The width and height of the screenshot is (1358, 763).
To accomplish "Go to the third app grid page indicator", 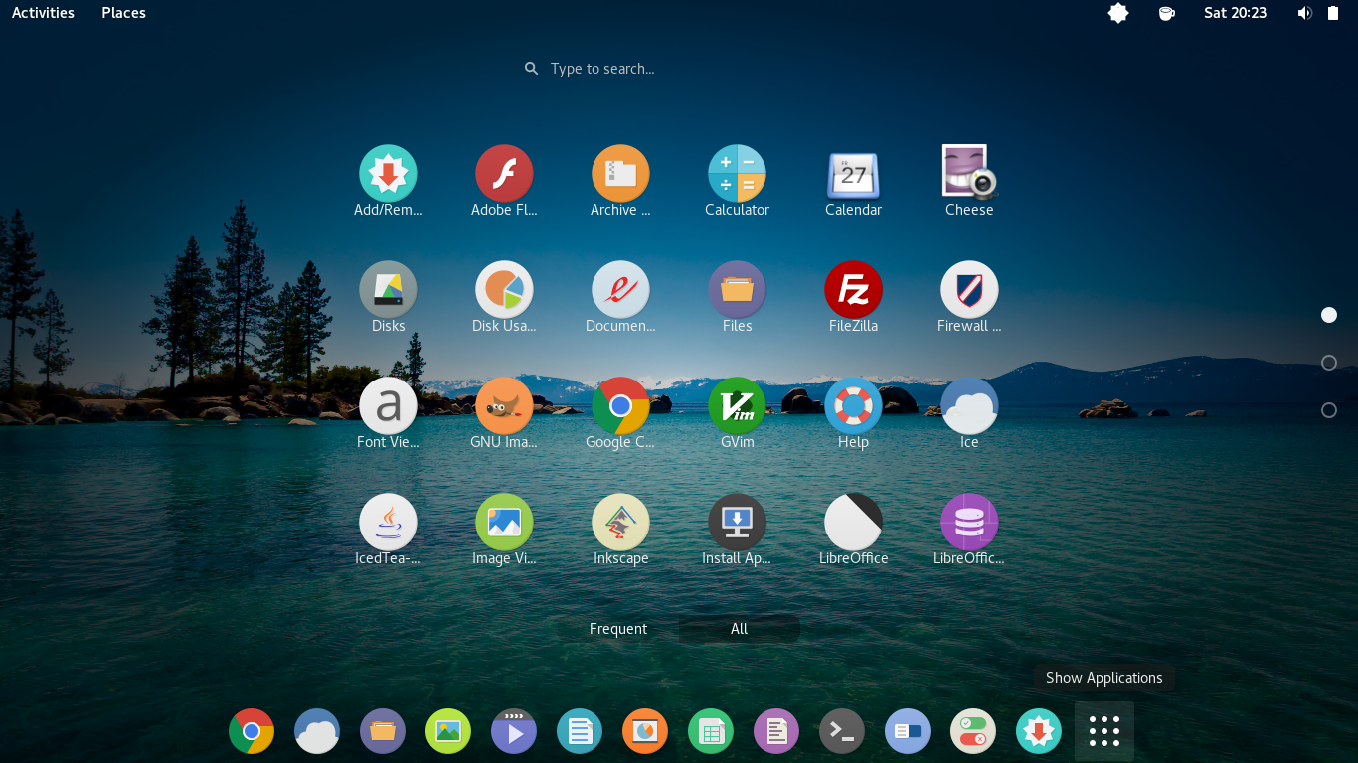I will 1329,410.
